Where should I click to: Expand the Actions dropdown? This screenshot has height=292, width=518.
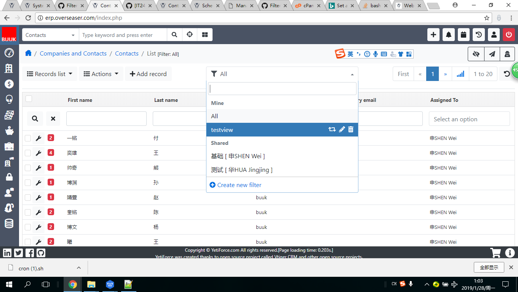(101, 74)
